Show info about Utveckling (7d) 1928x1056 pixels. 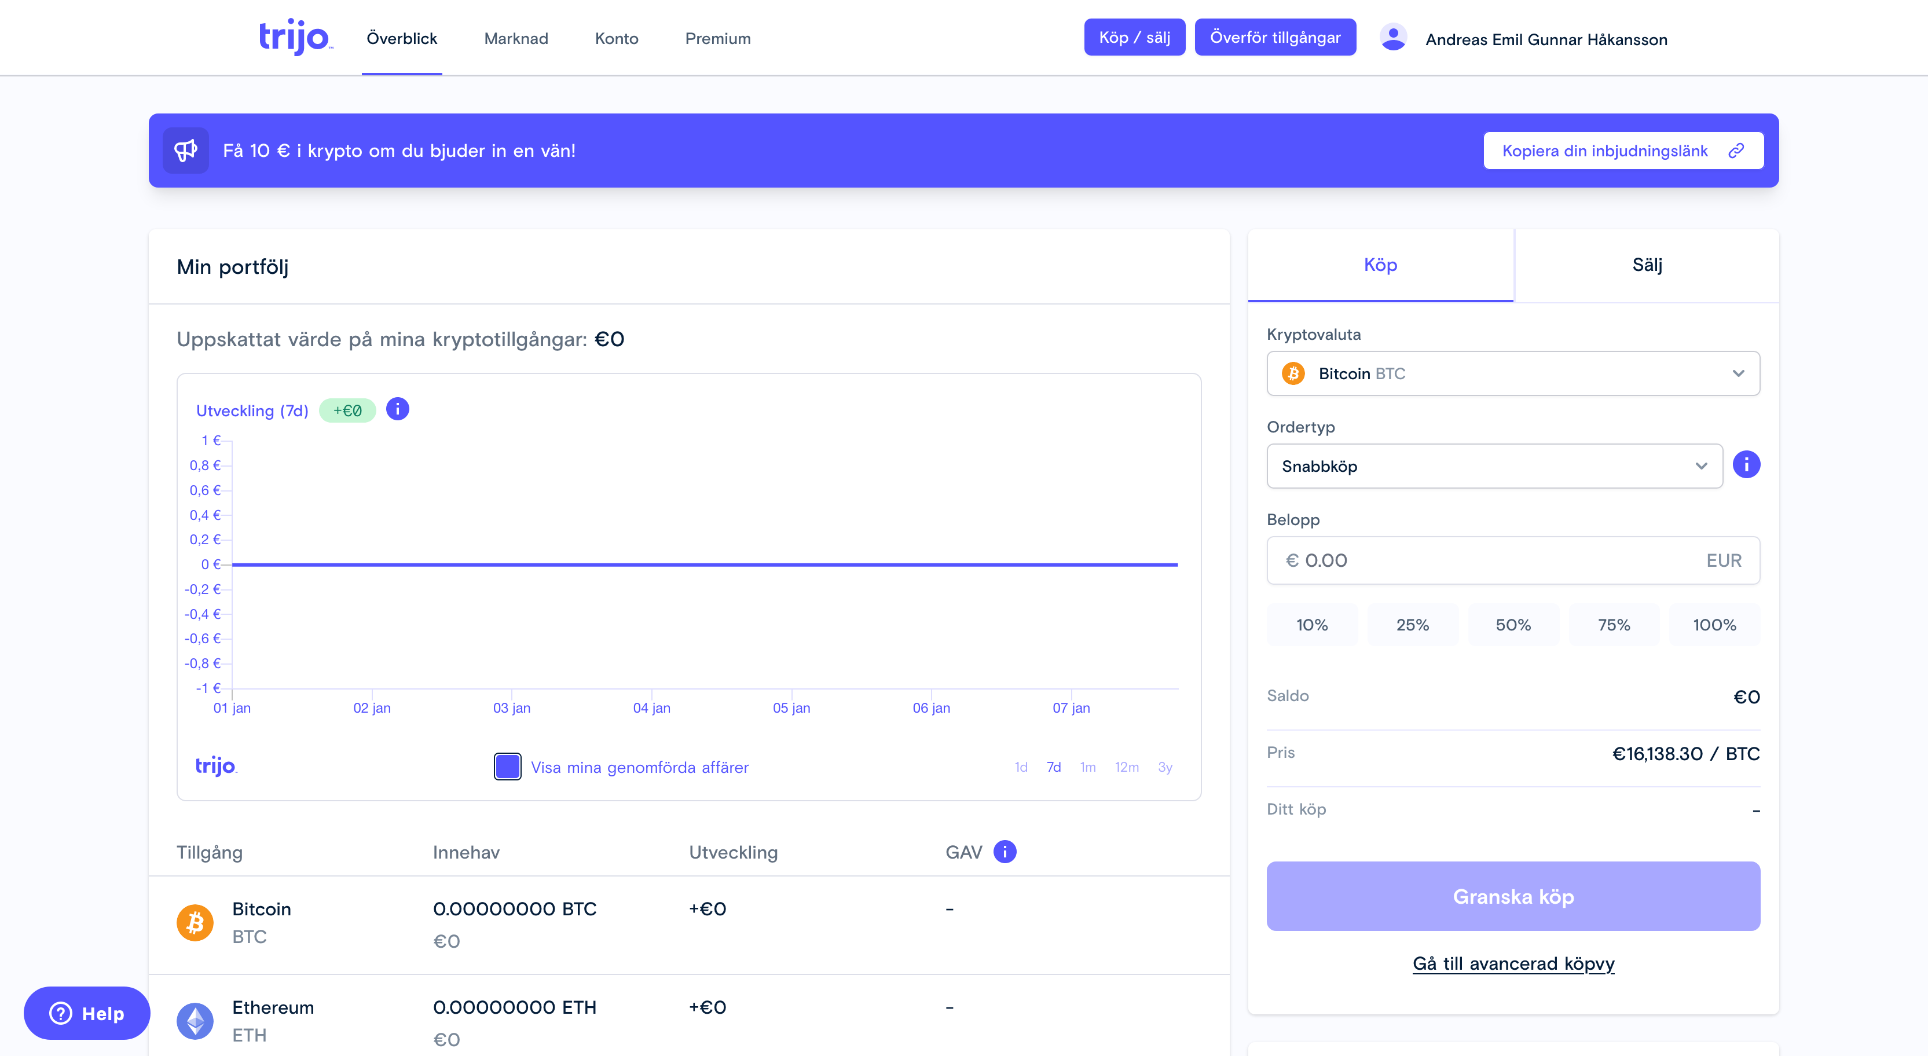(x=397, y=409)
